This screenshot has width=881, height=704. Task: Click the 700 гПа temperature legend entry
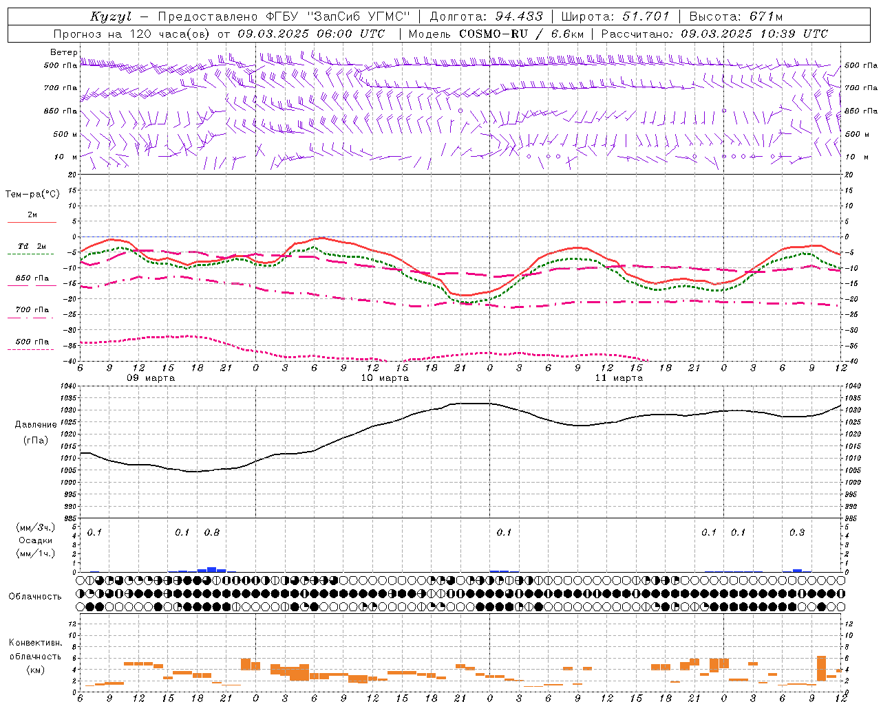pyautogui.click(x=32, y=309)
